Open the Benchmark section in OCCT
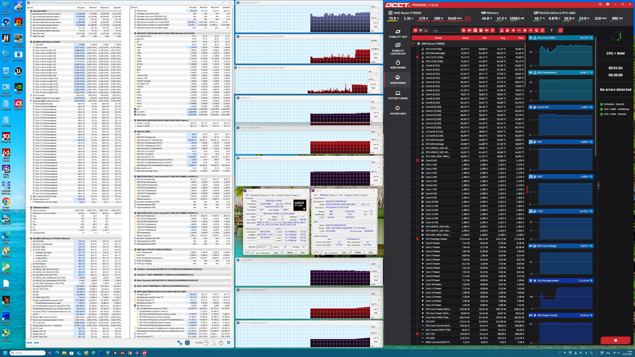 point(398,64)
